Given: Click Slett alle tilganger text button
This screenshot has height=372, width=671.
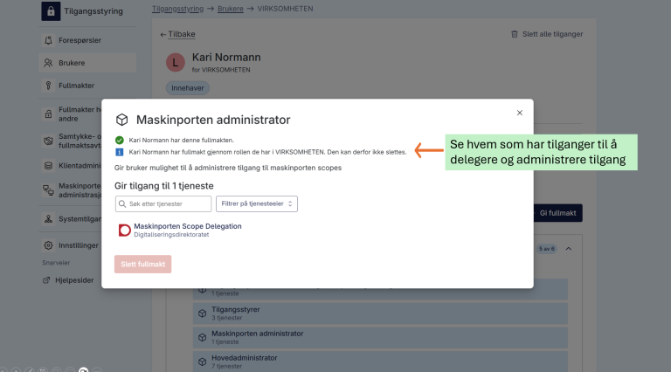Looking at the screenshot, I should point(552,34).
